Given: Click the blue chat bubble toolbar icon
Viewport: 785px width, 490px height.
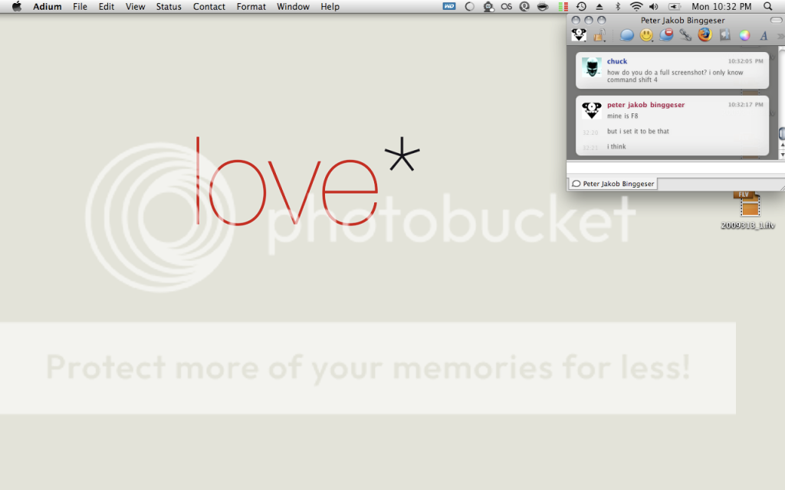Looking at the screenshot, I should tap(627, 35).
